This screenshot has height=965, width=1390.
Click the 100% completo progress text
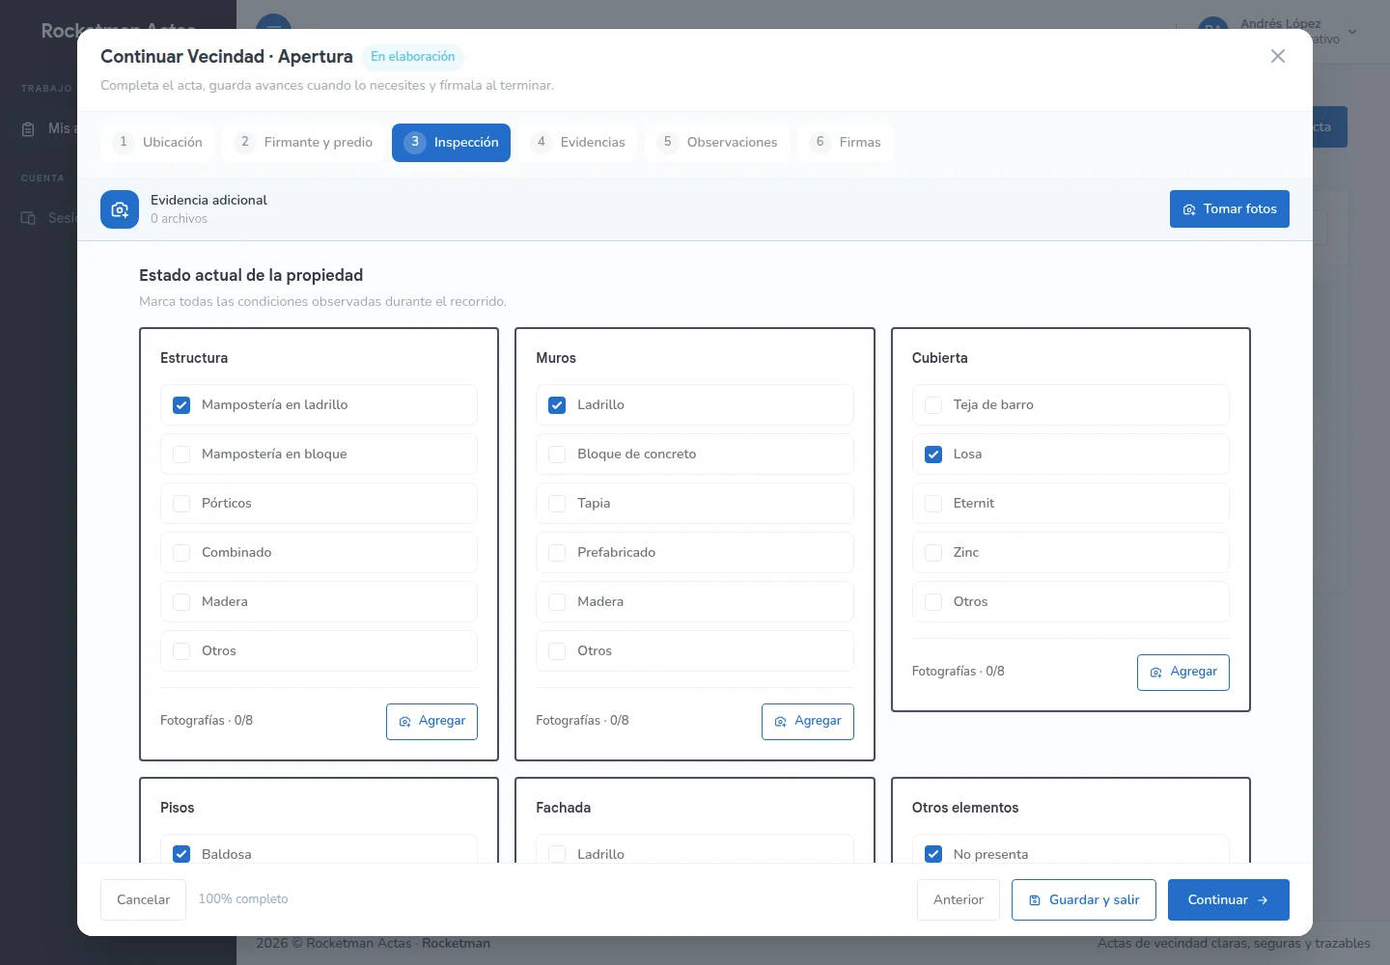click(x=243, y=899)
